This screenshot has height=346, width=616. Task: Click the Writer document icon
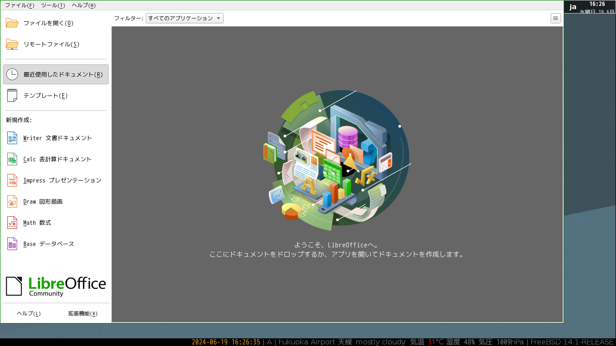12,138
